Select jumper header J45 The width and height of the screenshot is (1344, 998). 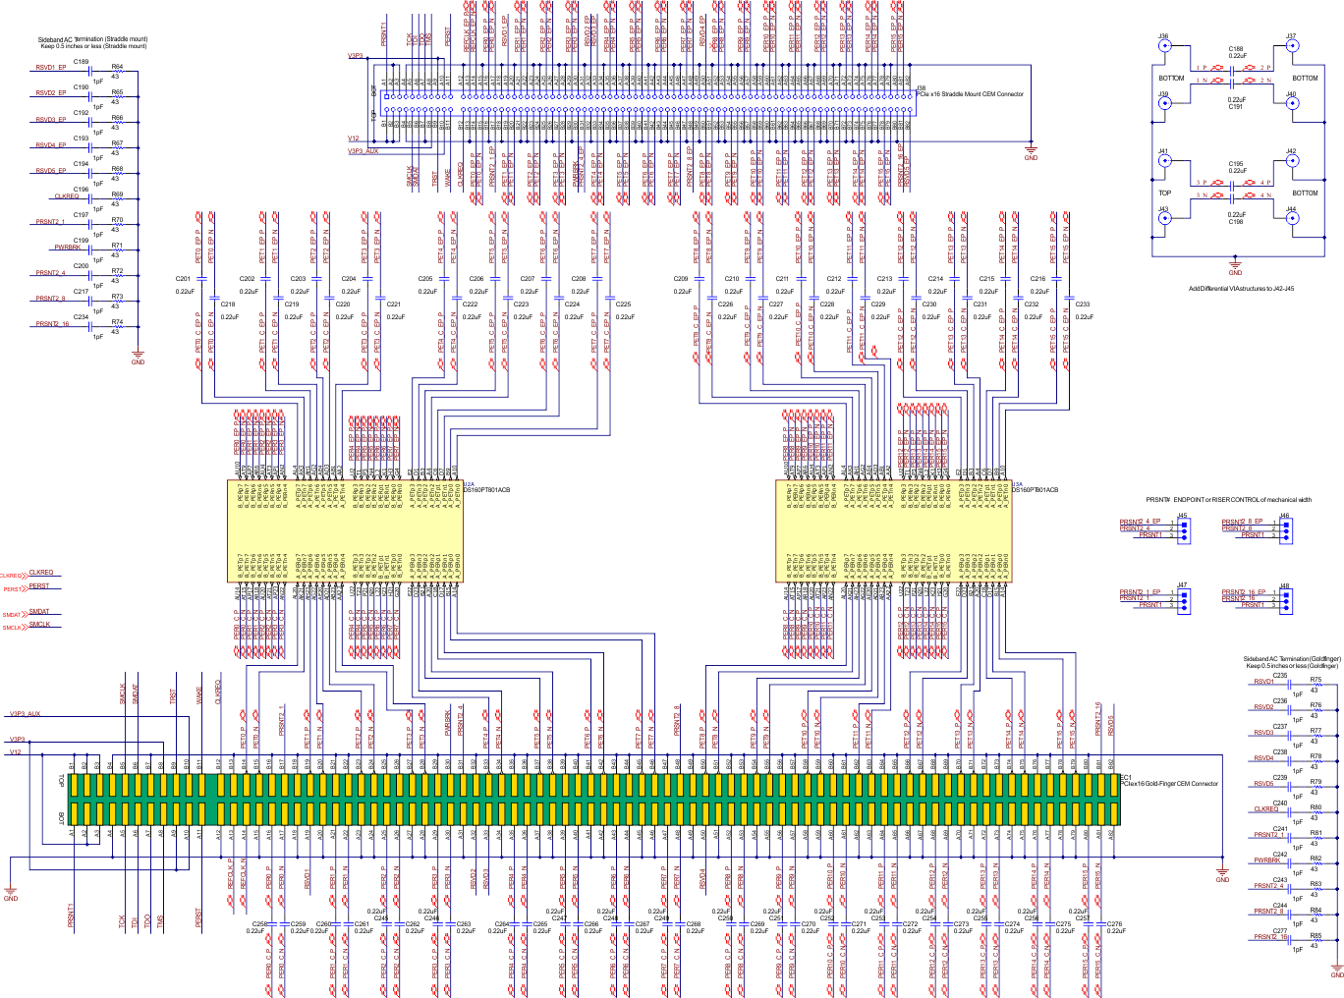point(1184,529)
